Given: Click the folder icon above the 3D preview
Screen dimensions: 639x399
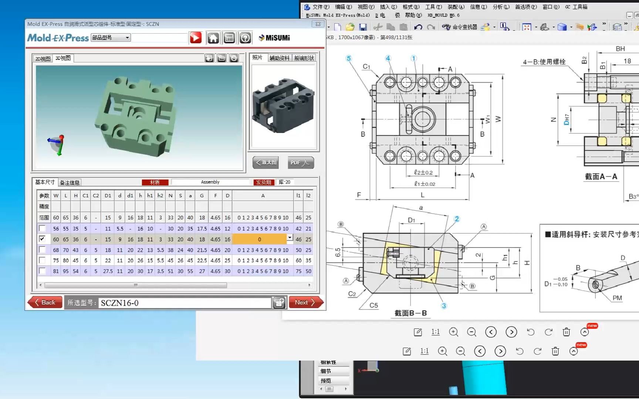Looking at the screenshot, I should point(222,58).
